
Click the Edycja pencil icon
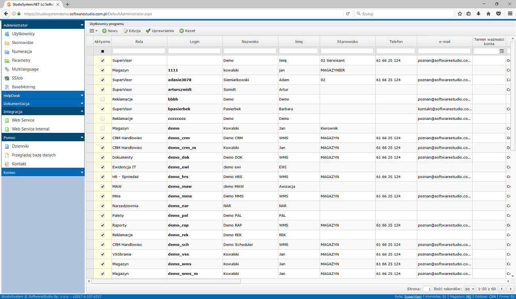click(126, 31)
